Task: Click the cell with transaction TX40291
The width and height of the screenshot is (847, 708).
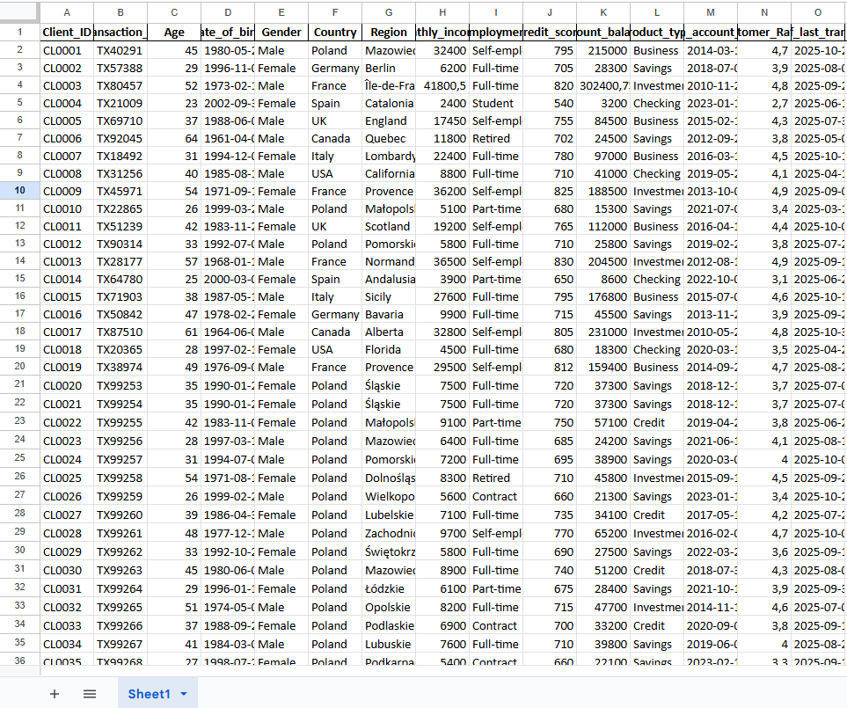Action: (120, 50)
